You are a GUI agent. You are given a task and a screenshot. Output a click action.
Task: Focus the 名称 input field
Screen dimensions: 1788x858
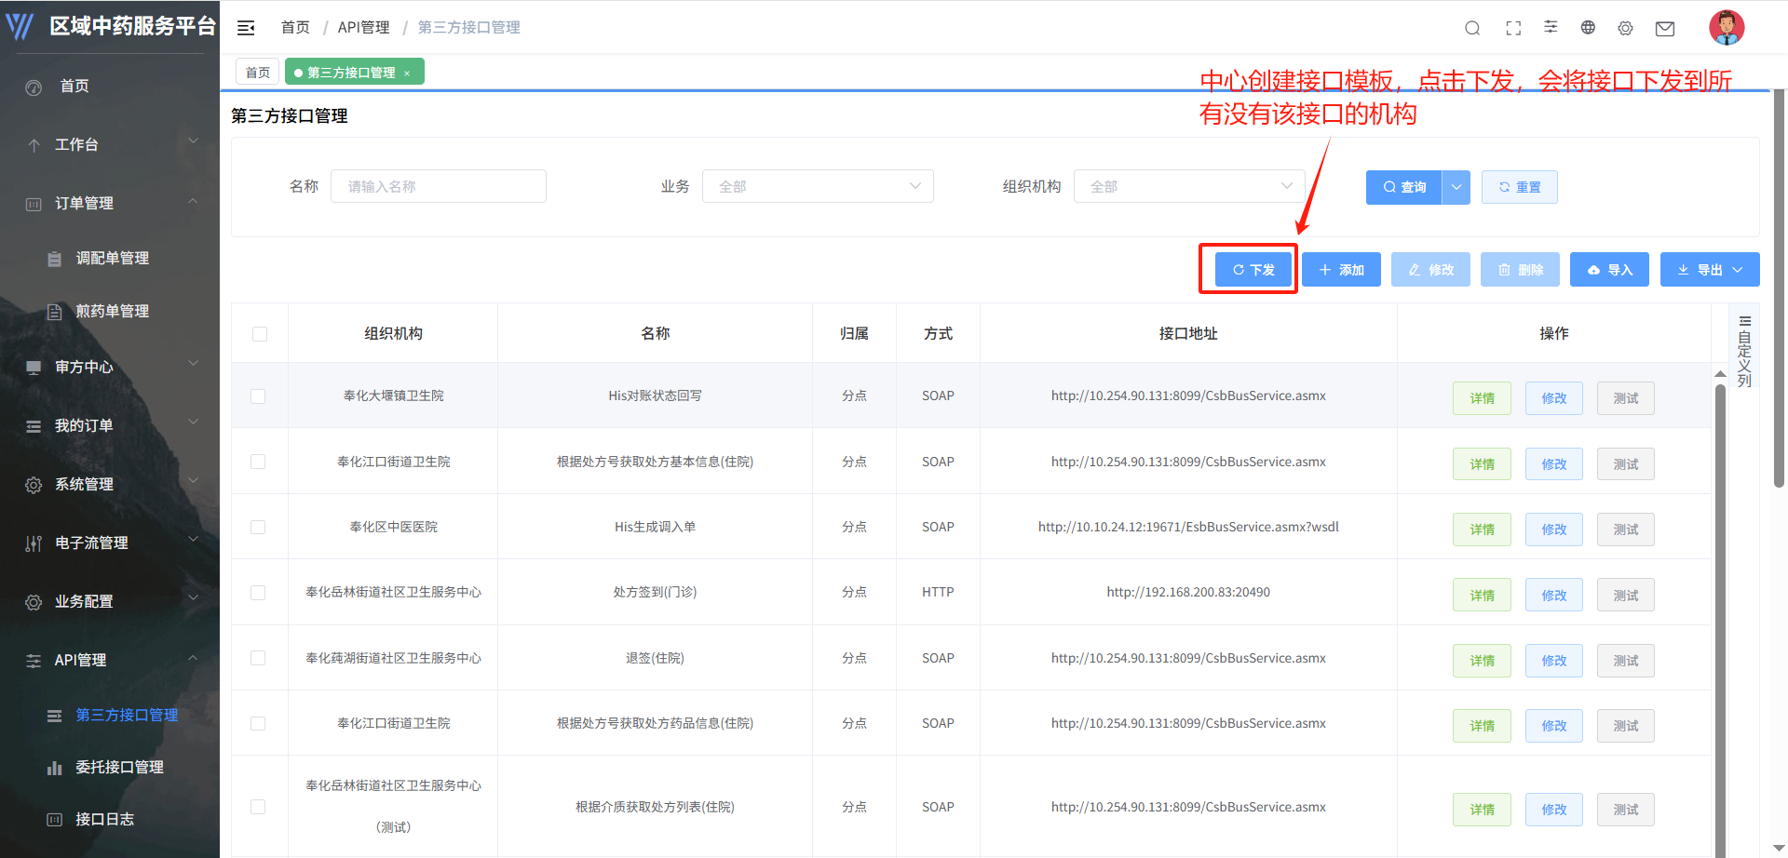(x=439, y=186)
